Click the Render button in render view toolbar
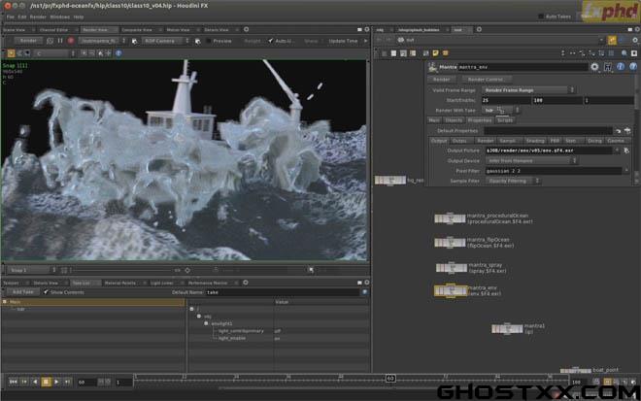641x401 pixels. click(x=28, y=41)
